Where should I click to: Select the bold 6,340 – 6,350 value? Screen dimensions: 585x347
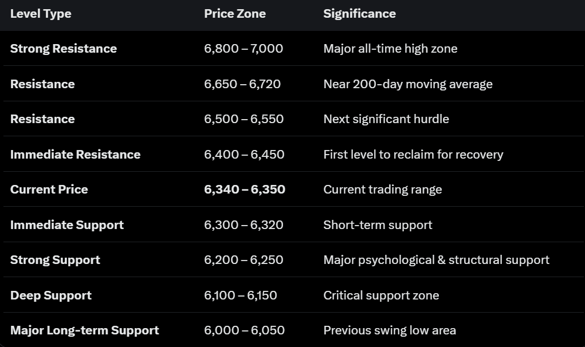[x=245, y=190]
